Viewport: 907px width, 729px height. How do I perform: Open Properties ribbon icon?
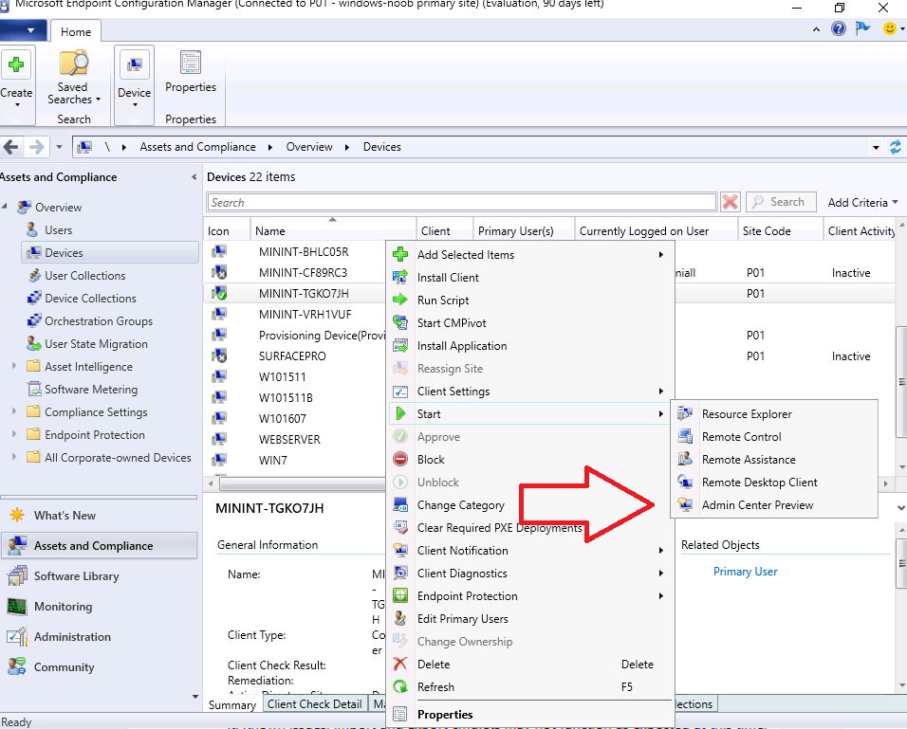[x=191, y=63]
